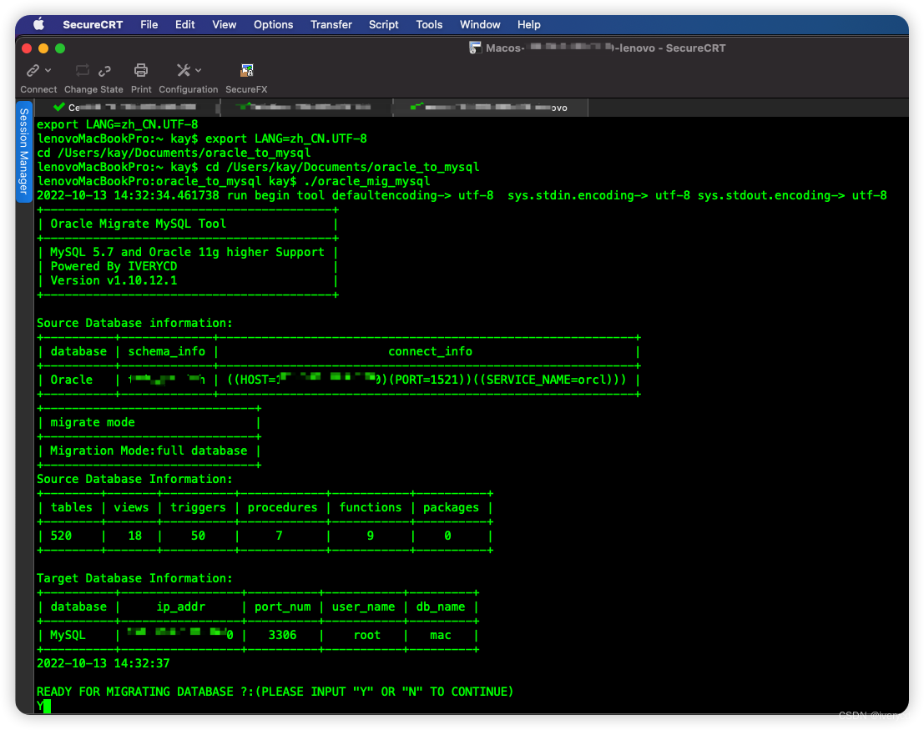The image size is (924, 730).
Task: Click the 'functions' column header
Action: [x=370, y=507]
